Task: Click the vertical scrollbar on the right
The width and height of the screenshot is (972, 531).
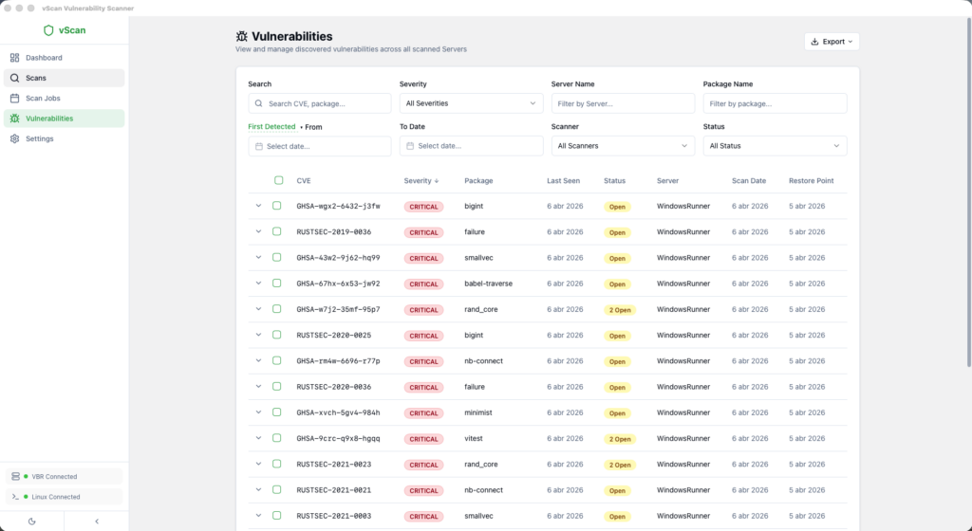Action: [x=969, y=192]
